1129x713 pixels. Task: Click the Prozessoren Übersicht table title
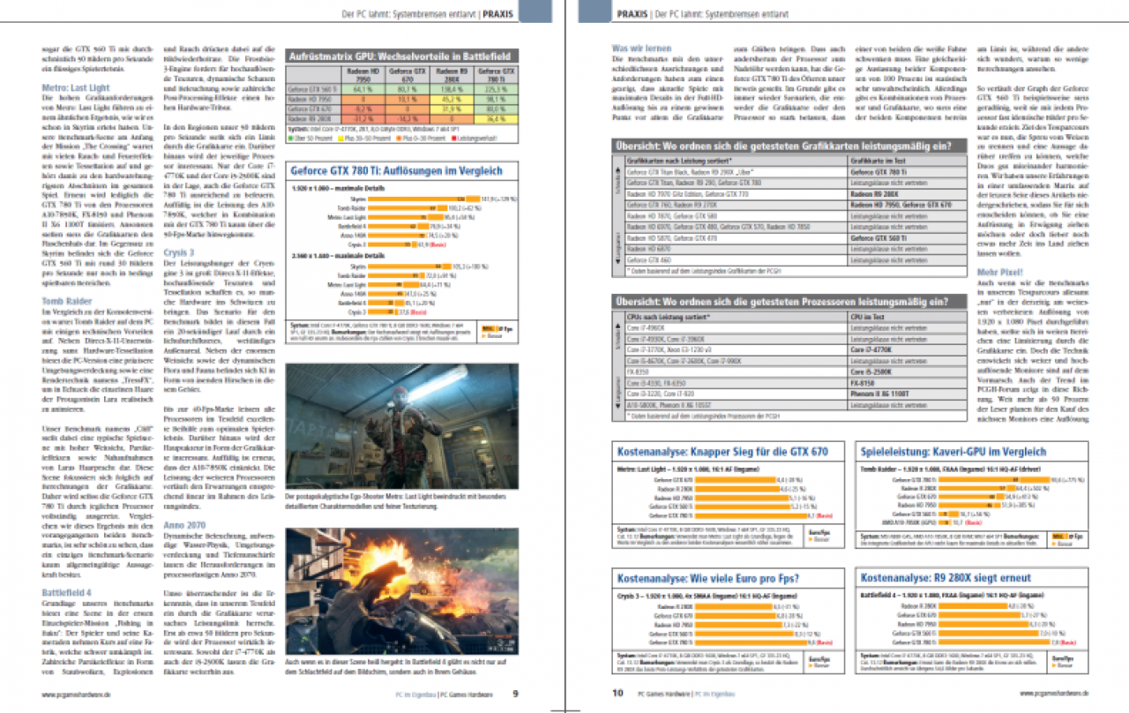(x=781, y=302)
